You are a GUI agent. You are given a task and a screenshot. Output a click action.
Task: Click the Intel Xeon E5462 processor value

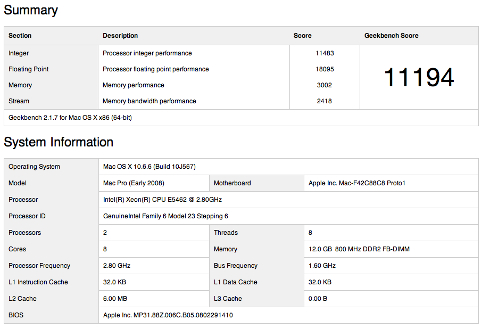tap(162, 200)
